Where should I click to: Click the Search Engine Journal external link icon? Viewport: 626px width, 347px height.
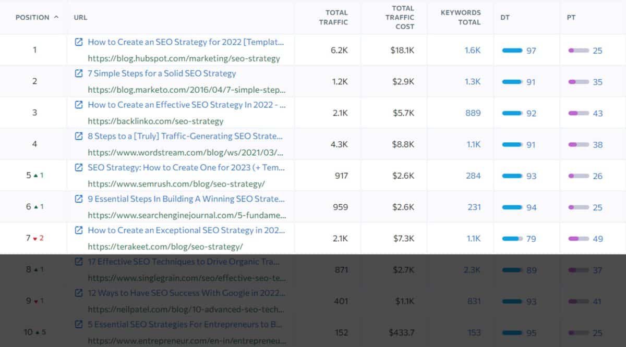point(78,199)
